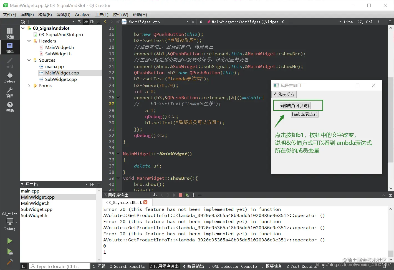Select 03_SignalAndSlot.pro in project tree
Image resolution: width=394 pixels, height=270 pixels.
coord(61,34)
